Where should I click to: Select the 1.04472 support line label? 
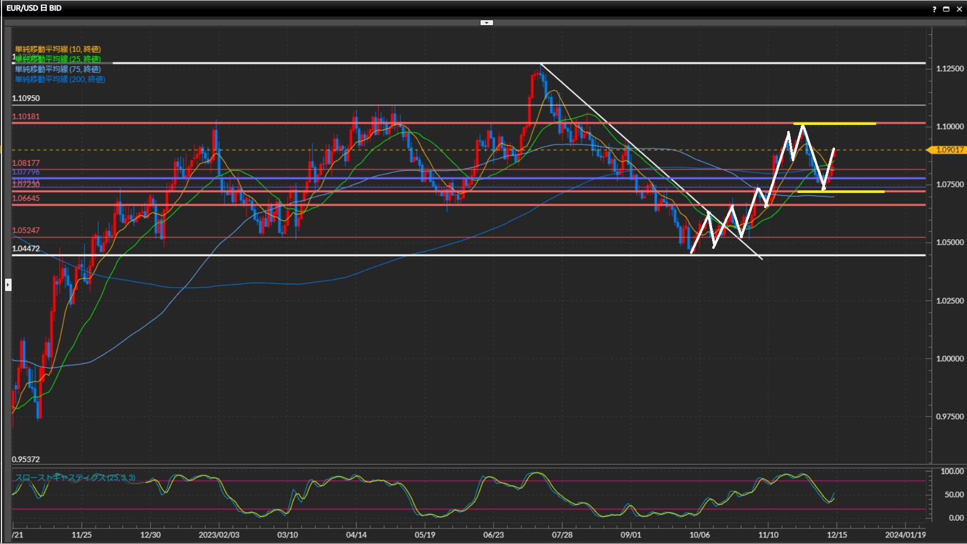tap(26, 248)
